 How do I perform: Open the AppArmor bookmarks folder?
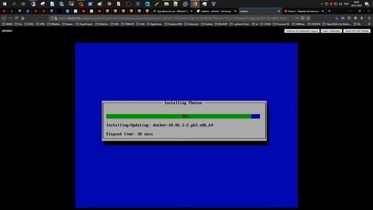tap(154, 24)
